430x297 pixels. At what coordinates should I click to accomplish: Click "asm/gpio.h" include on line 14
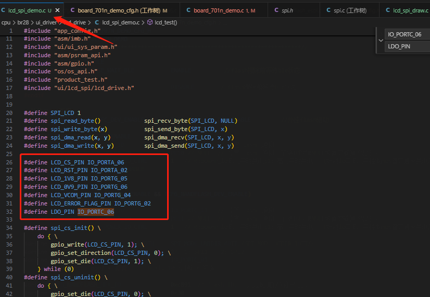[74, 63]
